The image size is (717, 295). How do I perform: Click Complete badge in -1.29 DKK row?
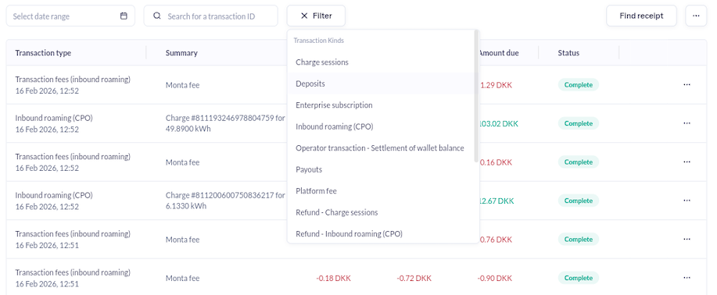(x=579, y=85)
